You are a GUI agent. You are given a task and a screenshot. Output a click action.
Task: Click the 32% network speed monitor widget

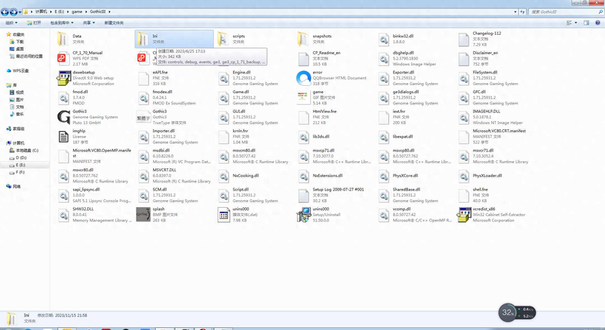pos(517,312)
